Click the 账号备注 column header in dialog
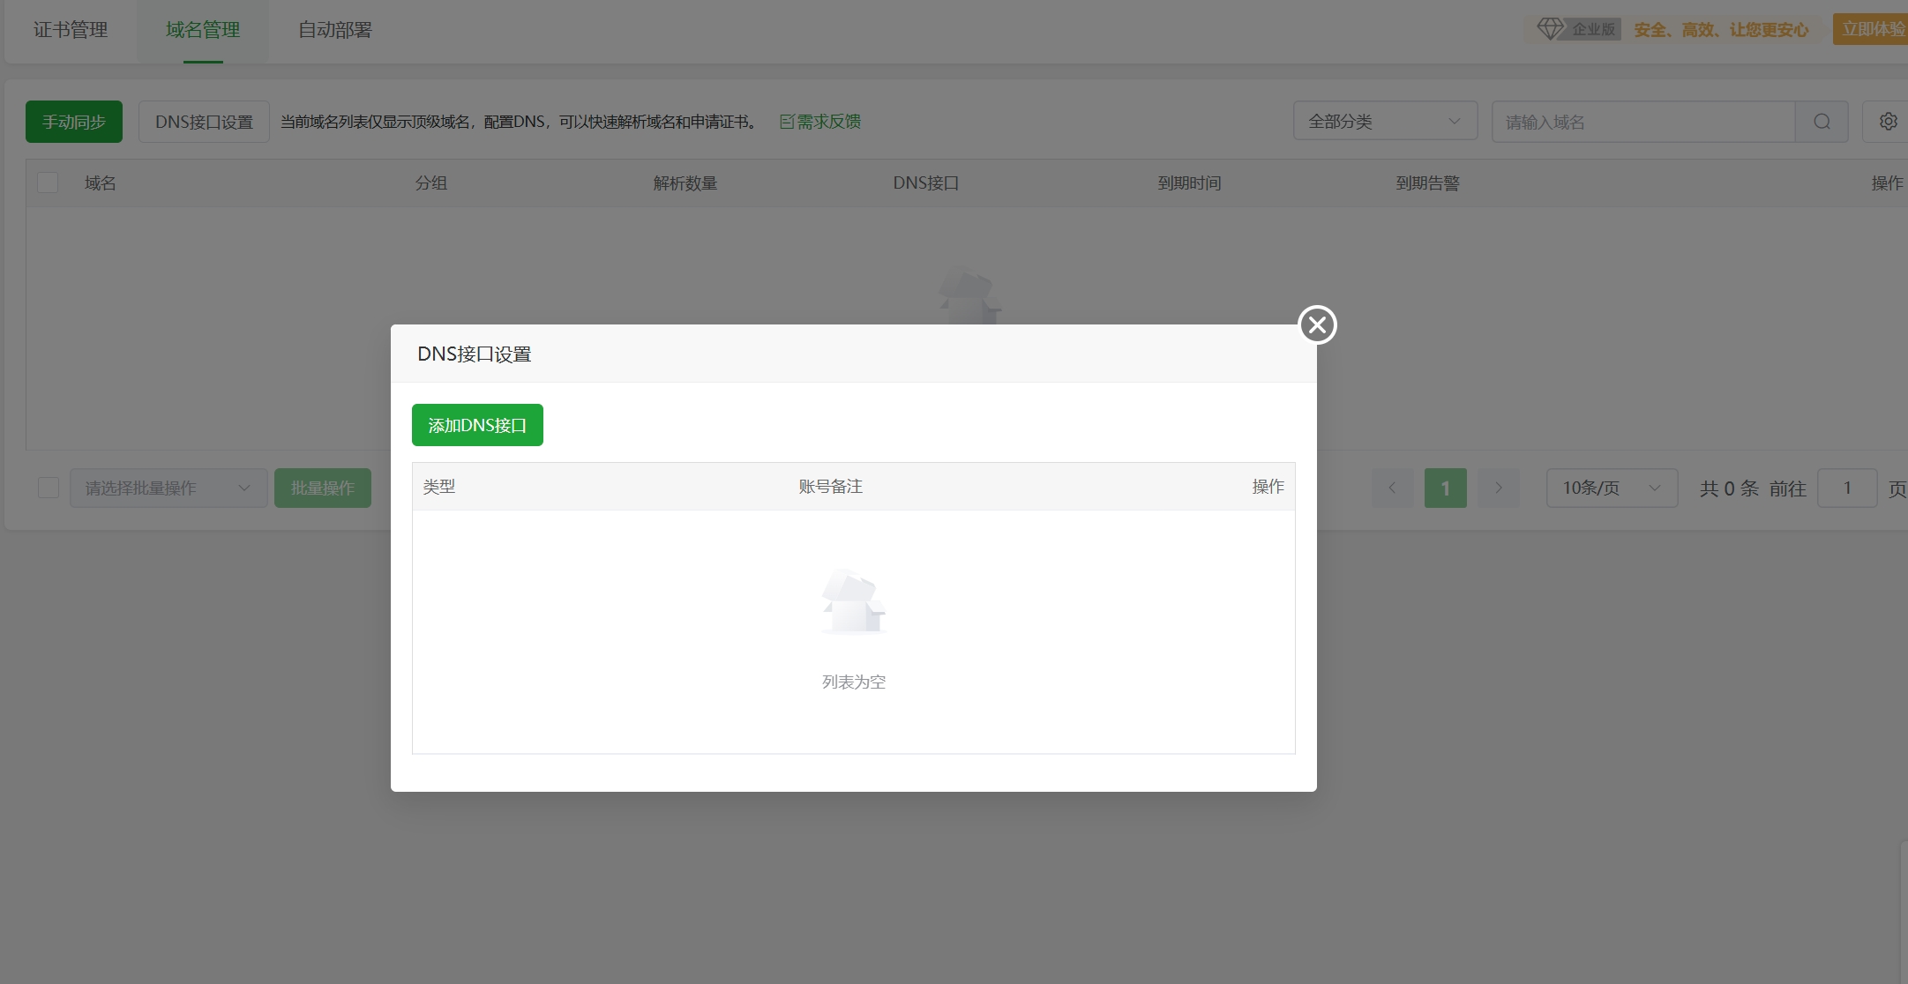The image size is (1908, 984). click(831, 486)
